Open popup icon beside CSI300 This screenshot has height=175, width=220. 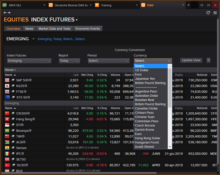13,113
